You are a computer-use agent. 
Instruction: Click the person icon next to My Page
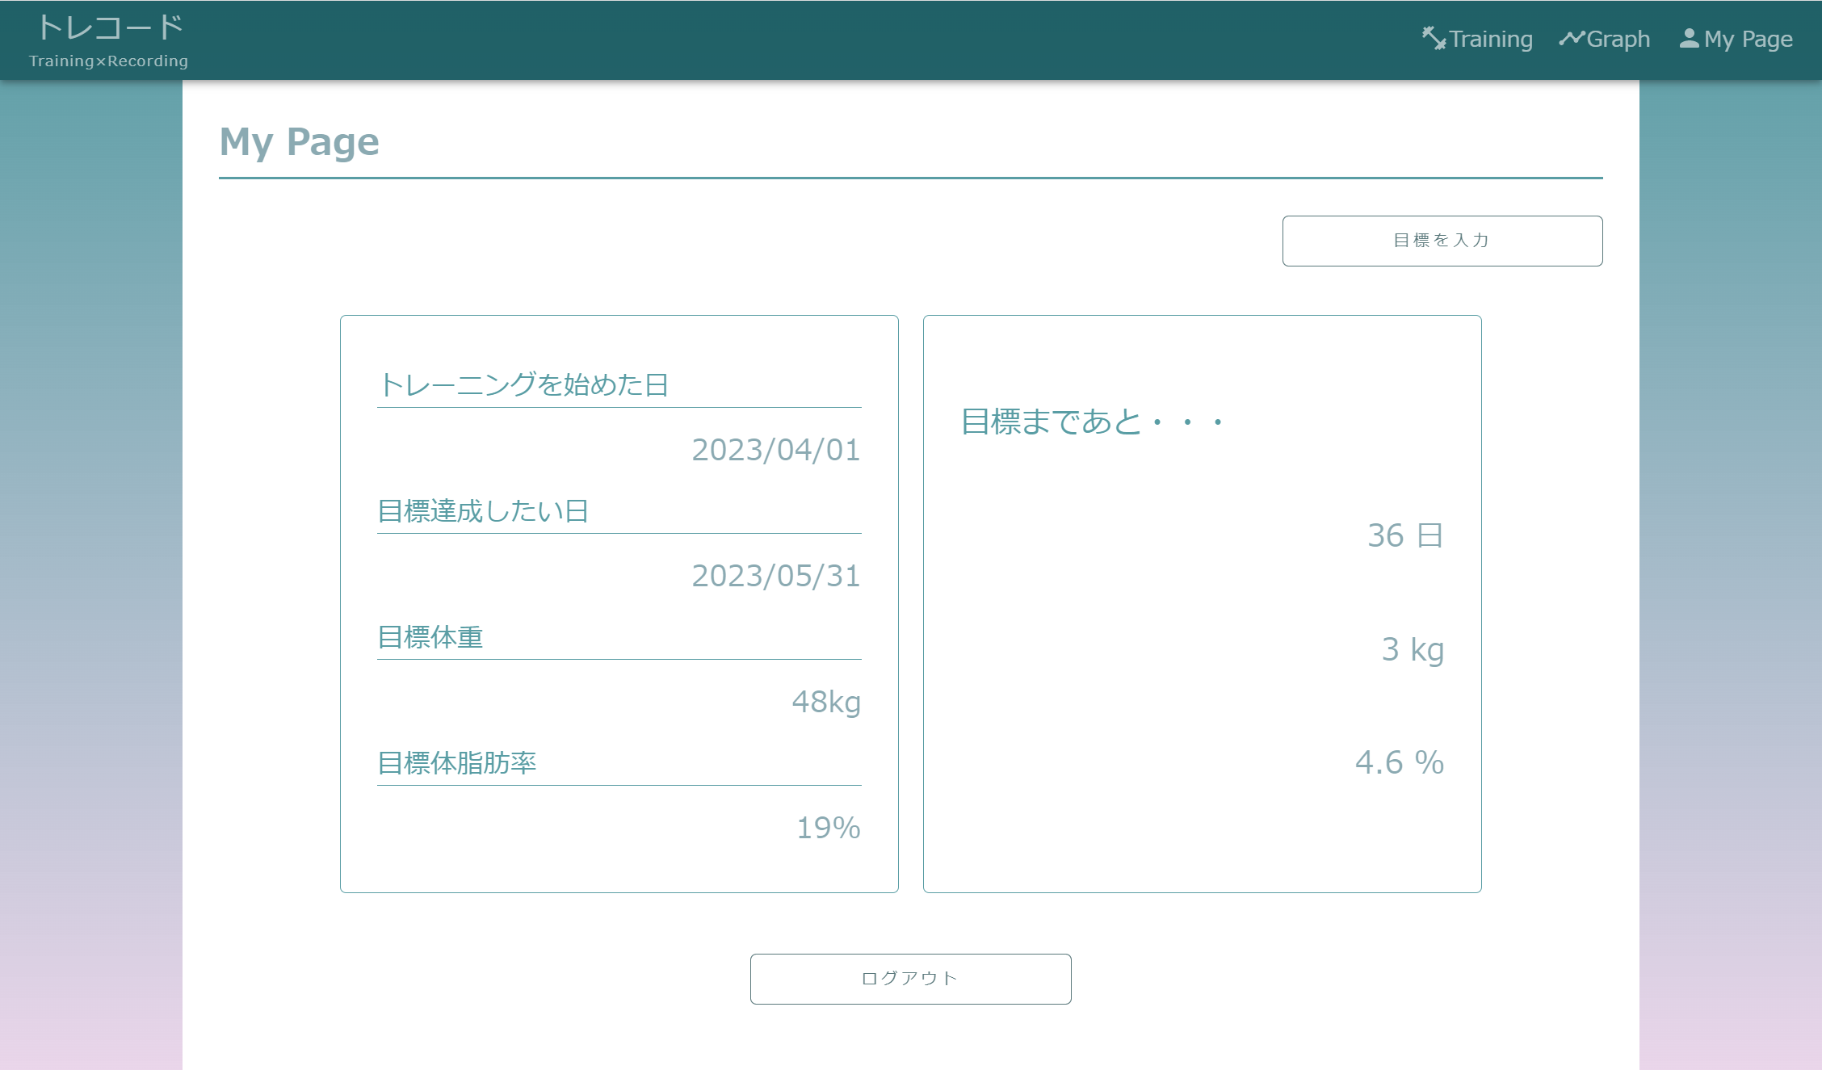[1690, 36]
